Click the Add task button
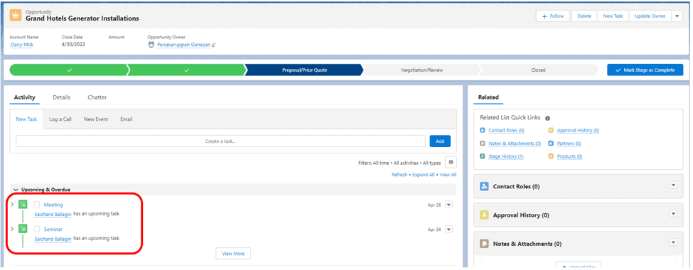The height and width of the screenshot is (270, 693). coord(440,141)
